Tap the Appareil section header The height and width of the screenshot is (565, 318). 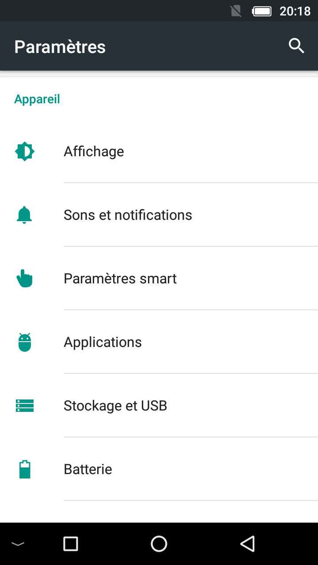click(x=37, y=99)
